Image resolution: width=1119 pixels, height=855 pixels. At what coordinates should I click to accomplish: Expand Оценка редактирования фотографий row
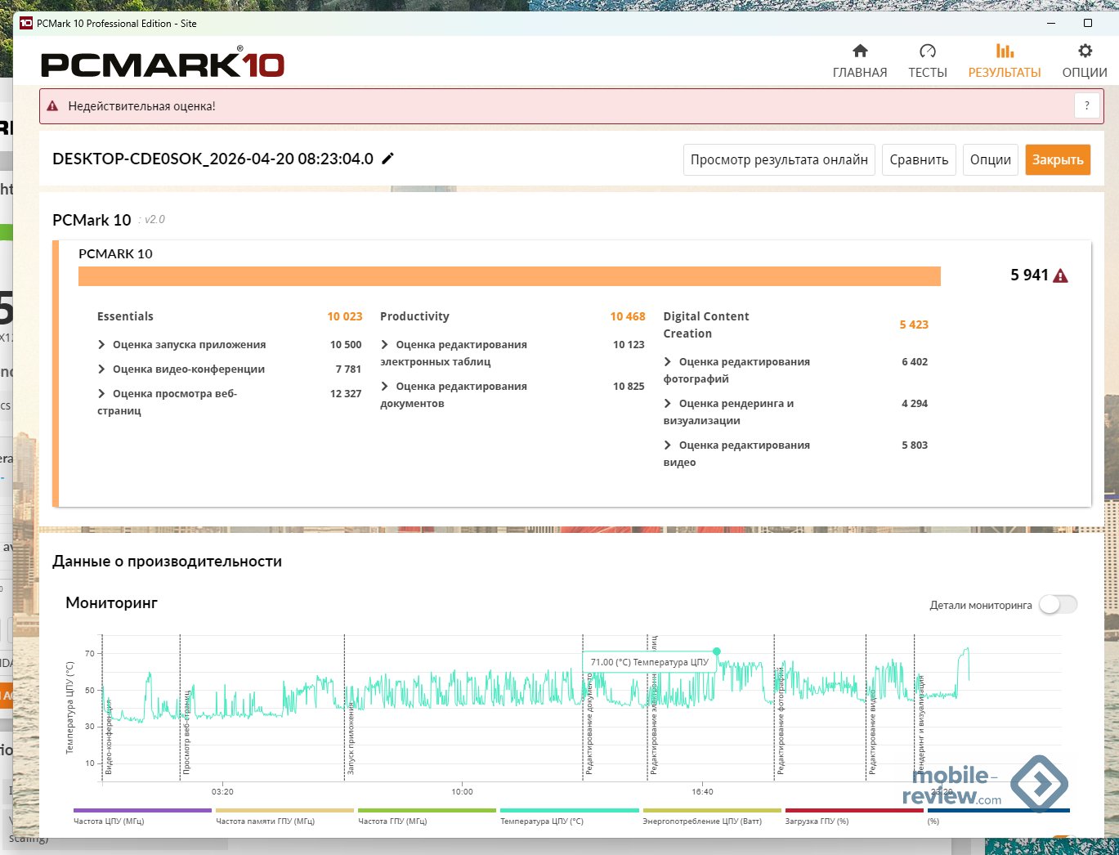click(x=669, y=362)
